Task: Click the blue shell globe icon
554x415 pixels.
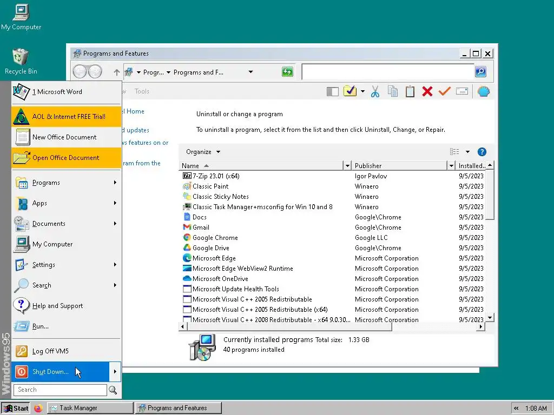Action: [x=483, y=91]
